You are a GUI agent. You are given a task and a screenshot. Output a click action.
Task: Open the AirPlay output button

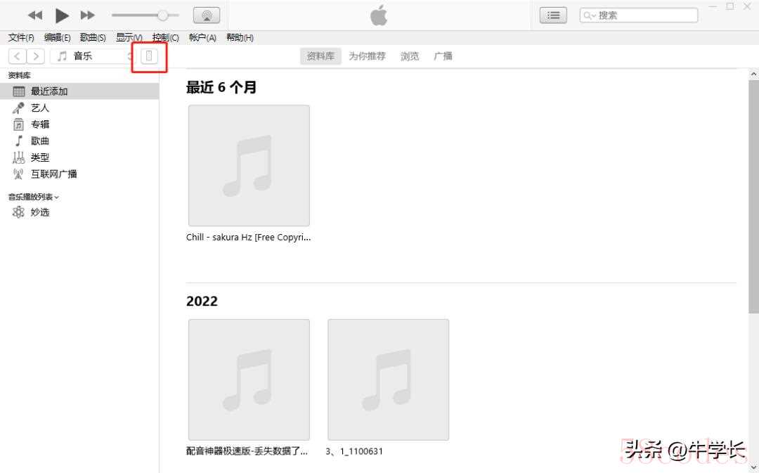point(207,15)
